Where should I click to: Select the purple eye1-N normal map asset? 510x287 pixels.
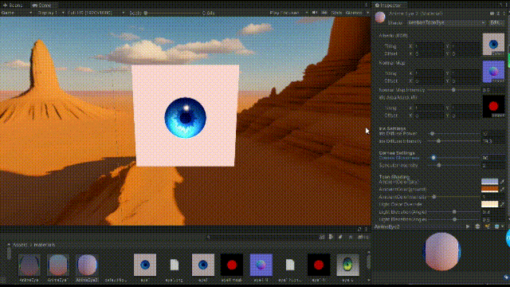[261, 268]
